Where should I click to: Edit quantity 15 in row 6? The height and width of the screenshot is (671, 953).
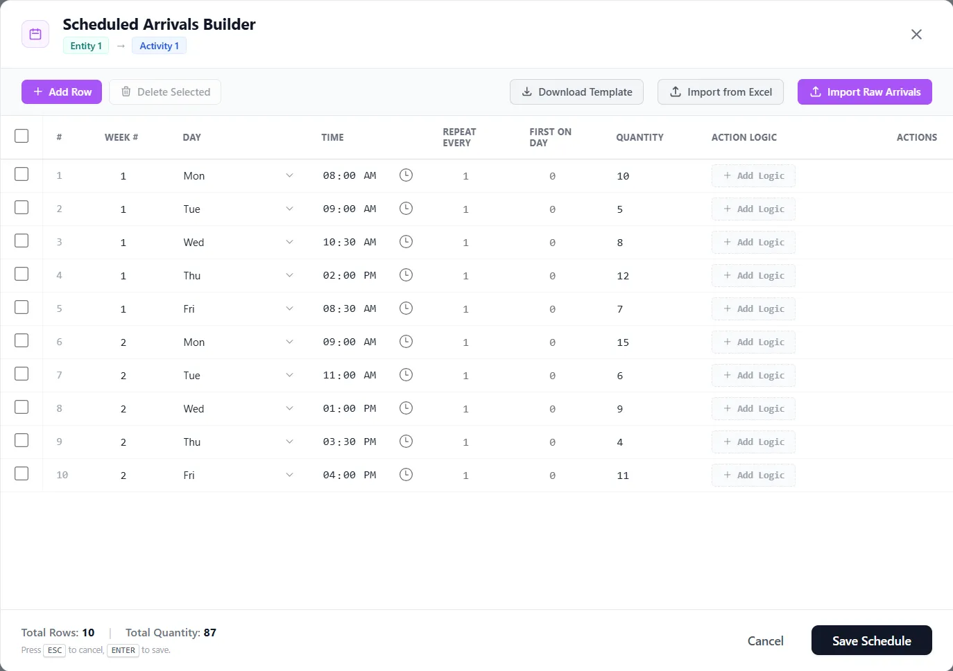[x=623, y=342]
